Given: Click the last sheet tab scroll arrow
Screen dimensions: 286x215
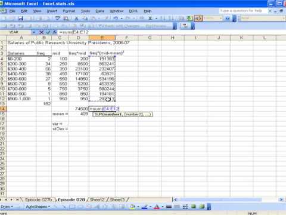Looking at the screenshot, I should [x=17, y=199].
